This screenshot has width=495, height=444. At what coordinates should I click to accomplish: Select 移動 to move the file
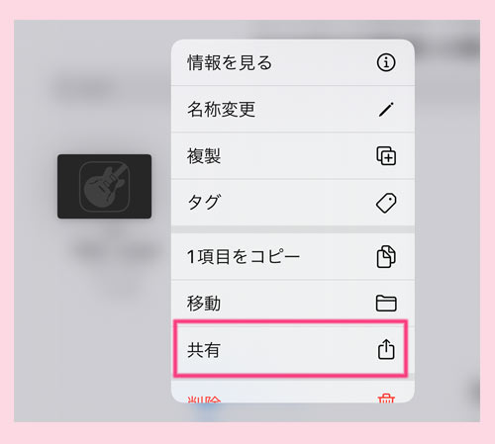pyautogui.click(x=293, y=303)
